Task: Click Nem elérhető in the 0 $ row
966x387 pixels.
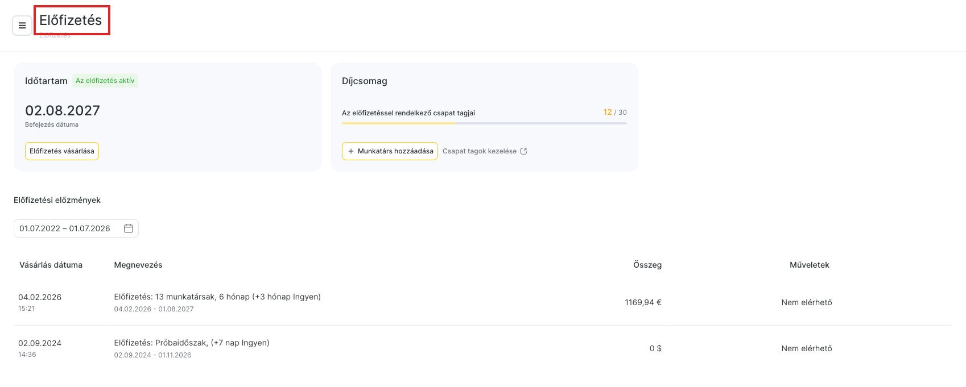Action: point(807,348)
